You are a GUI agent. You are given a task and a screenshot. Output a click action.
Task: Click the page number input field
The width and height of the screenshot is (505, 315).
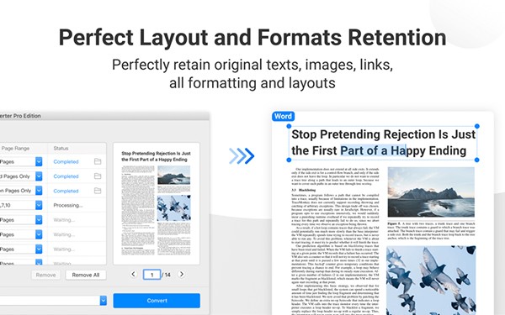151,275
